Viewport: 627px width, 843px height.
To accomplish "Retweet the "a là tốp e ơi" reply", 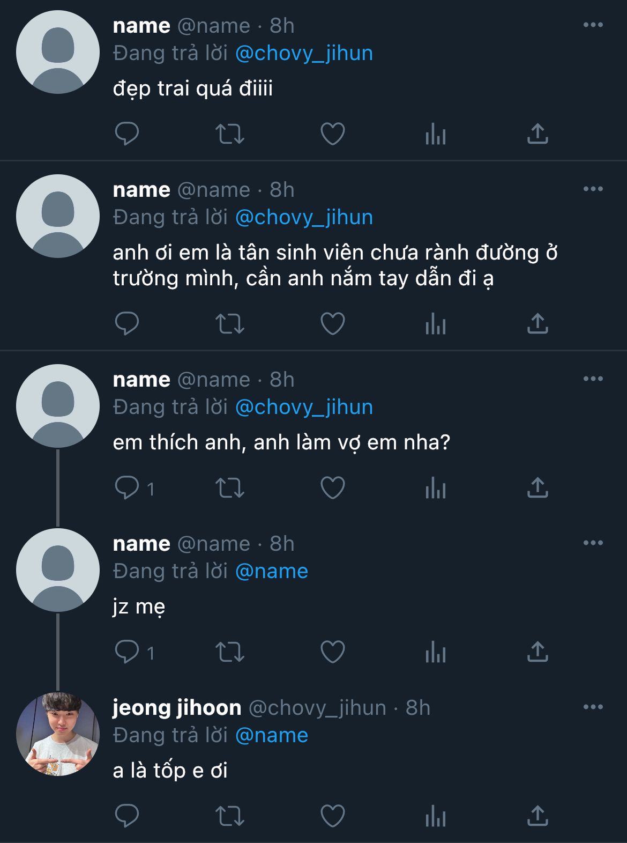I will coord(230,816).
